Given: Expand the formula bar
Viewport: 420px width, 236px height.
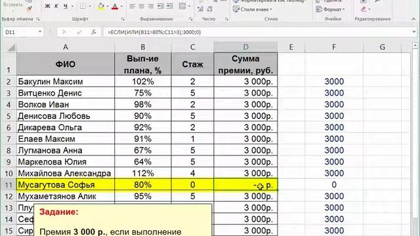Looking at the screenshot, I should [414, 32].
